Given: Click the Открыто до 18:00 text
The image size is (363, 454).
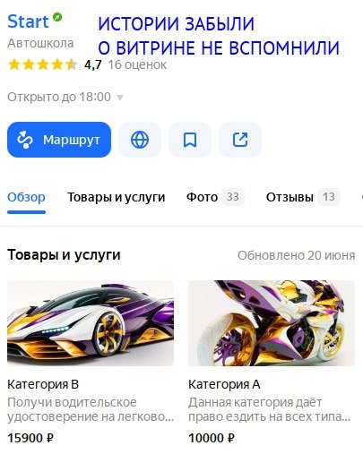Looking at the screenshot, I should pos(59,97).
